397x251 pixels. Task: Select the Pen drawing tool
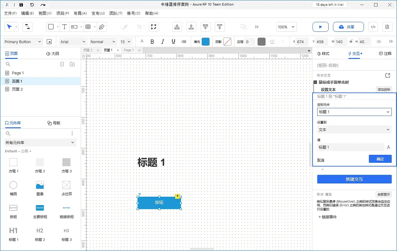pos(101,27)
